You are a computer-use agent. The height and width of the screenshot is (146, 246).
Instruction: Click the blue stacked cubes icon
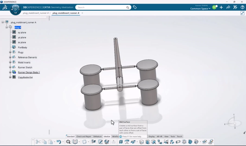tap(190, 142)
